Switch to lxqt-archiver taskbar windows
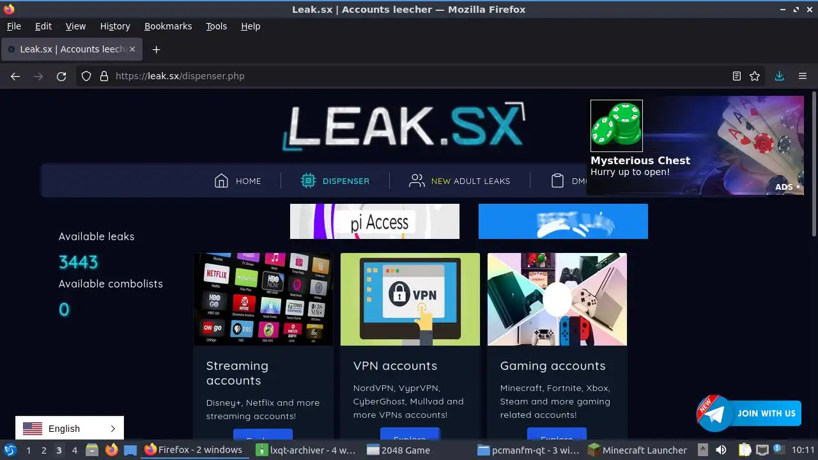 tap(306, 450)
